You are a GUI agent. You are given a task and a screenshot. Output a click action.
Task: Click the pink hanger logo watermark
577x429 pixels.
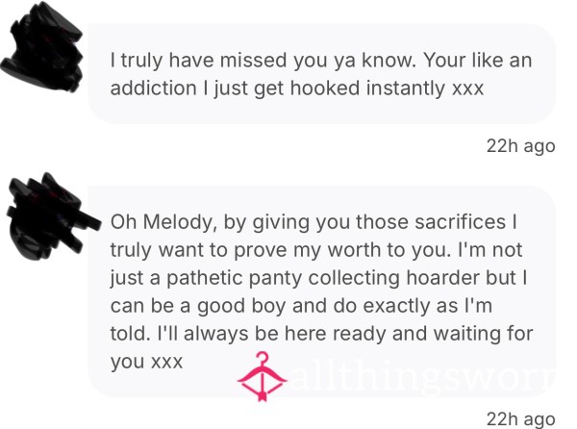coord(262,376)
